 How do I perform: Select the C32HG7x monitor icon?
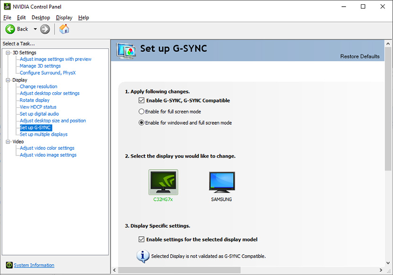coord(163,182)
